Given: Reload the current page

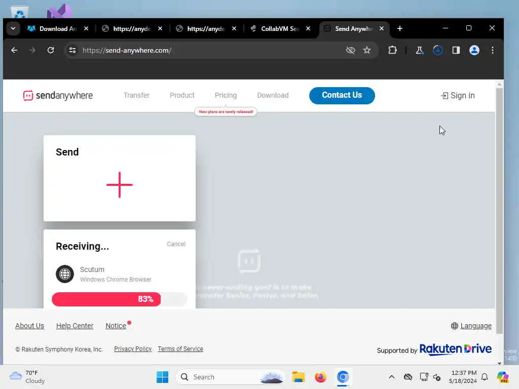Looking at the screenshot, I should point(51,50).
